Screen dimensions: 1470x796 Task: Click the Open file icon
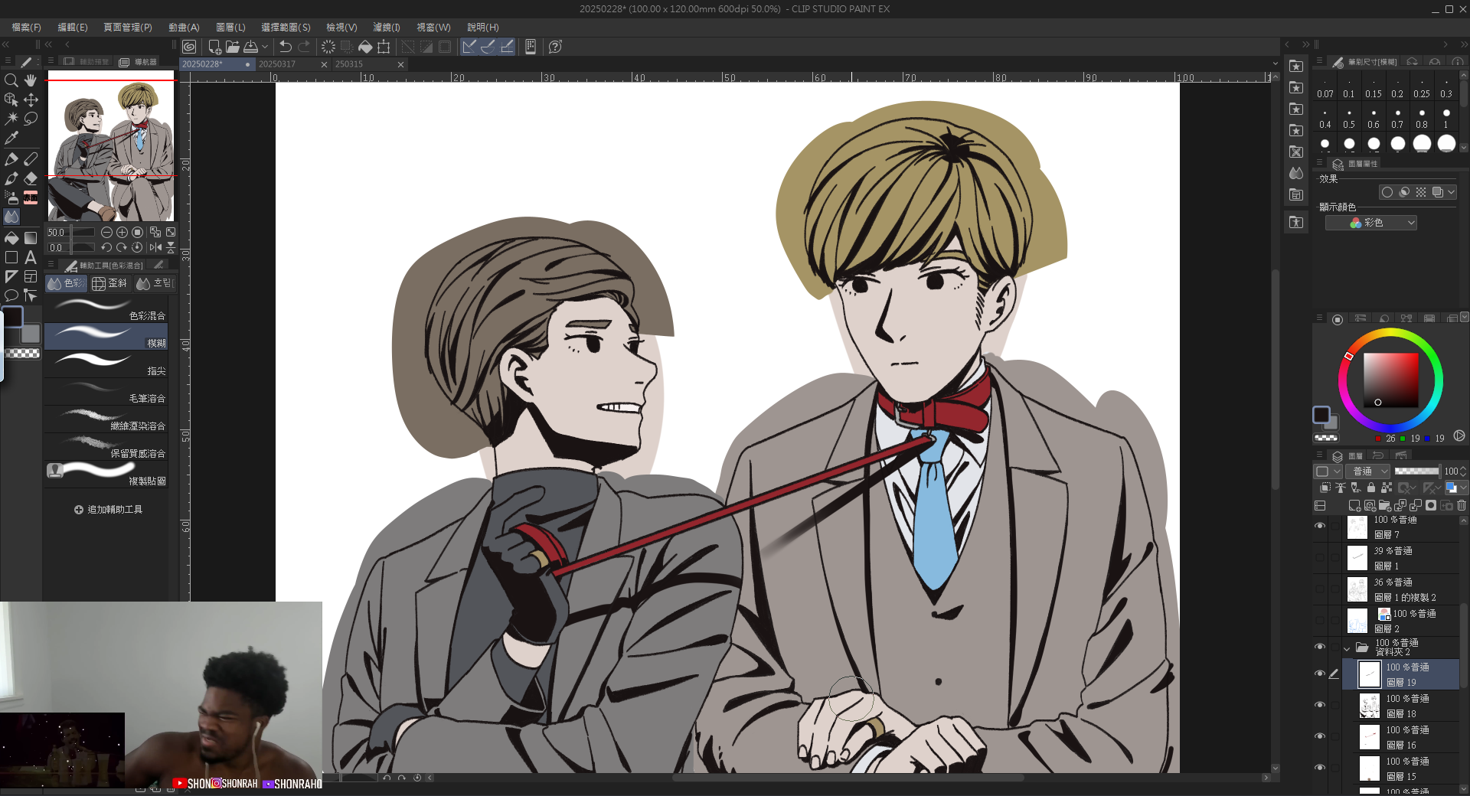233,47
